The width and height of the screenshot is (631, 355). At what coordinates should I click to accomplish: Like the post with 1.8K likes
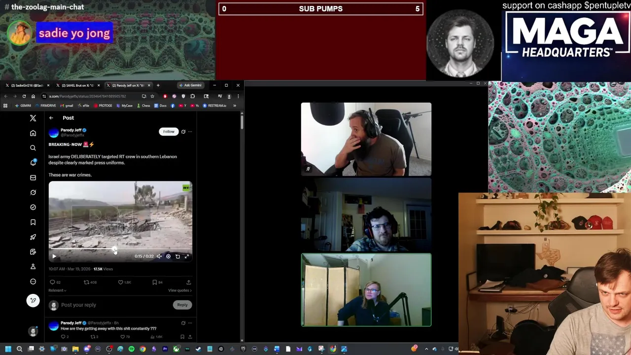120,282
